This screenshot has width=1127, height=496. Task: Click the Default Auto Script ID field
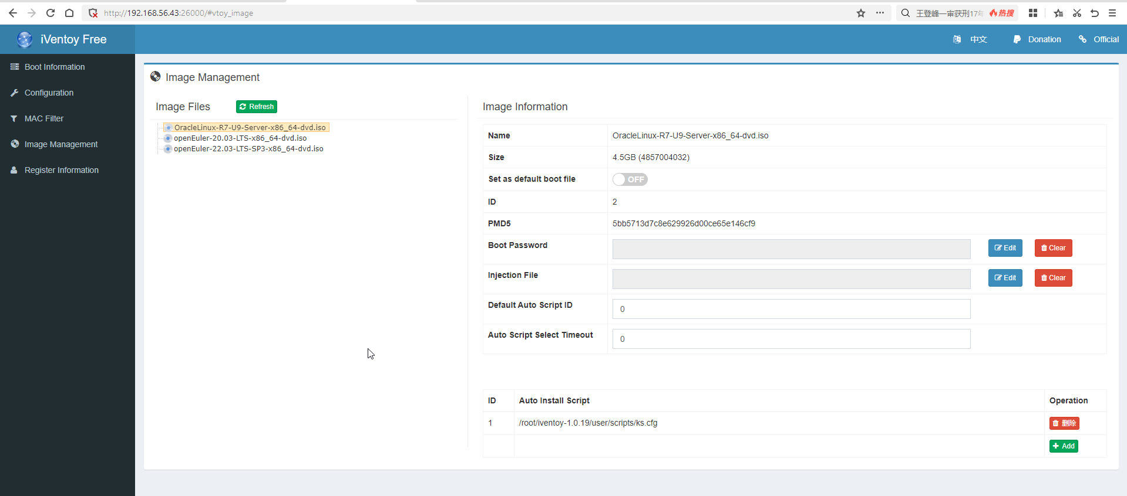[x=791, y=309]
